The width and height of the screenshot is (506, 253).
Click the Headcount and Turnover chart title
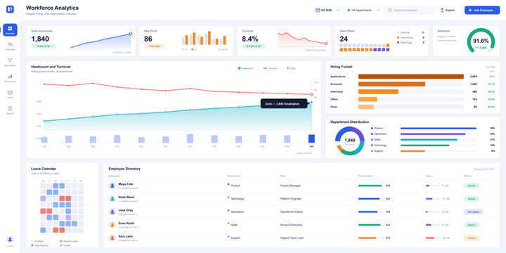[51, 67]
